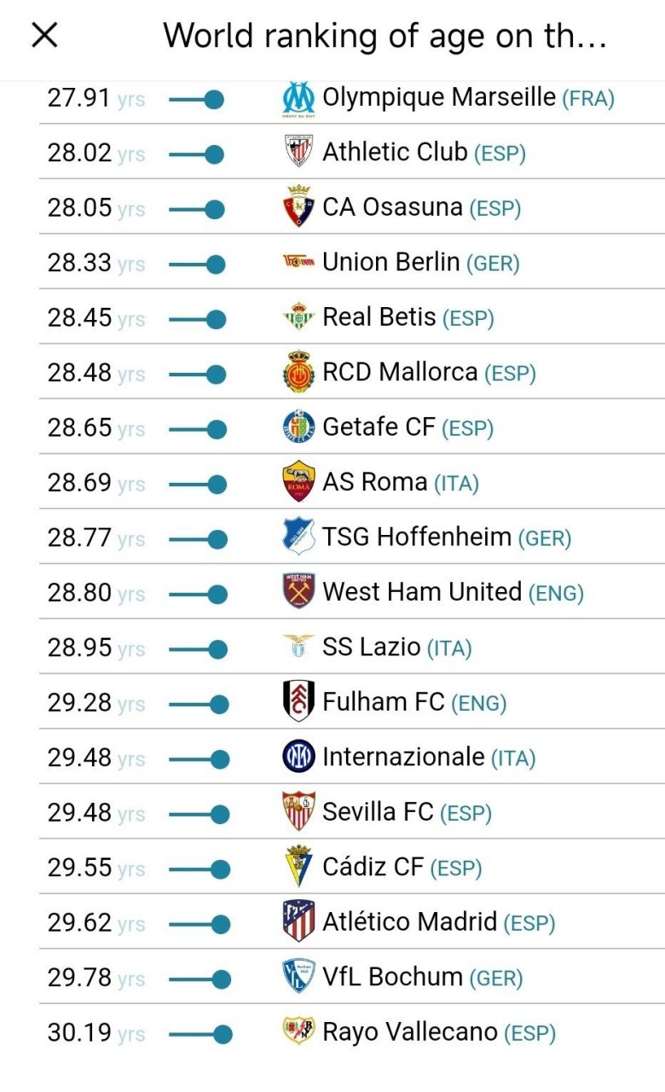Screen dimensions: 665x1092
Task: Open the Getafe CF team link
Action: [x=379, y=427]
